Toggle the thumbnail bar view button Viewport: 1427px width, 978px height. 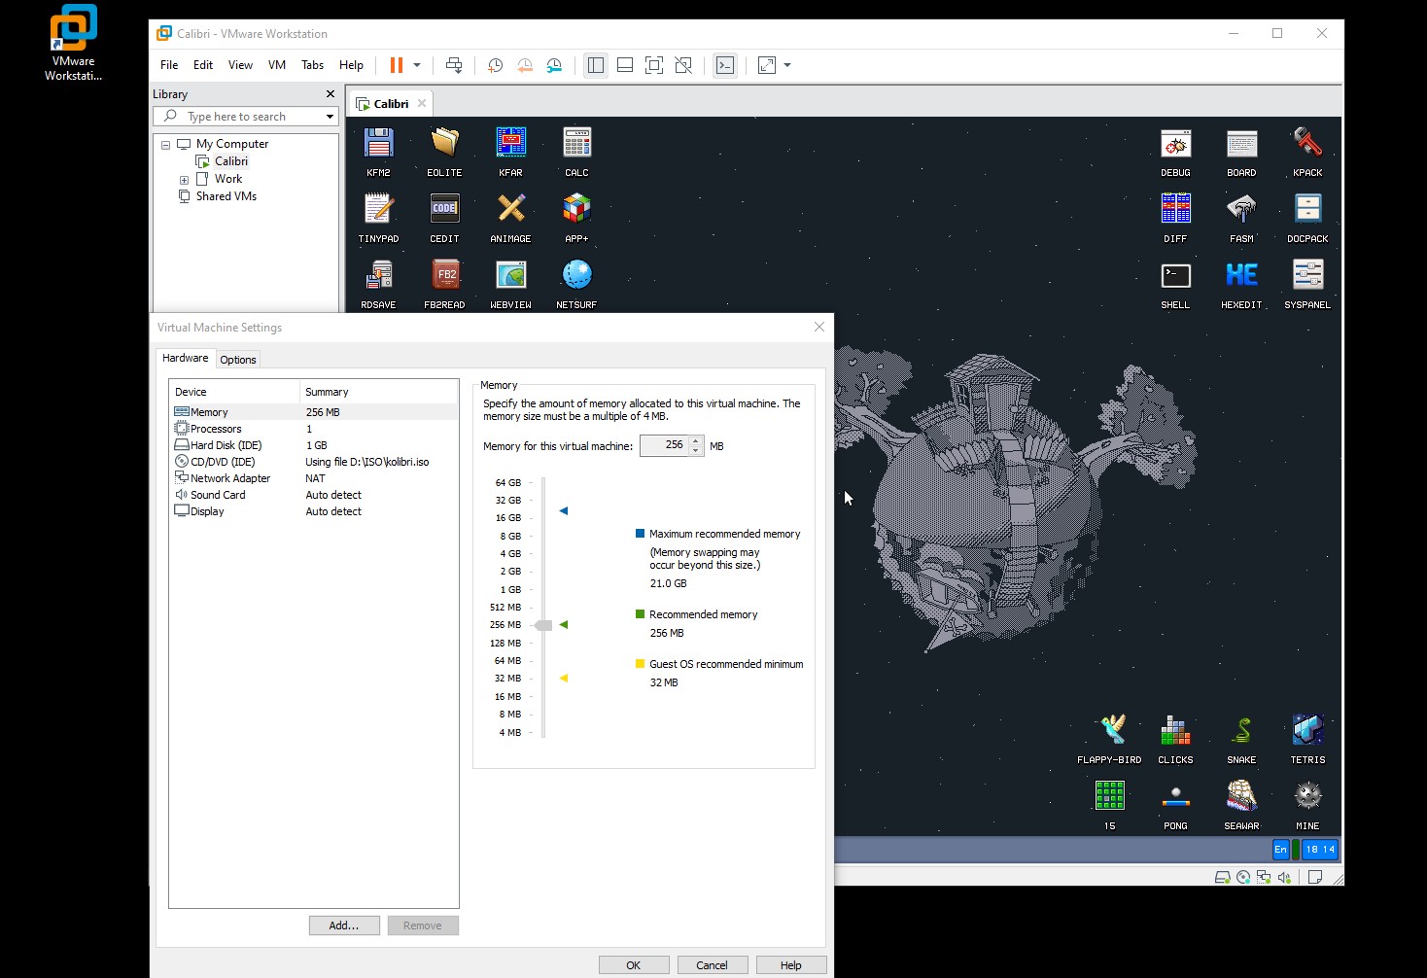click(x=625, y=65)
